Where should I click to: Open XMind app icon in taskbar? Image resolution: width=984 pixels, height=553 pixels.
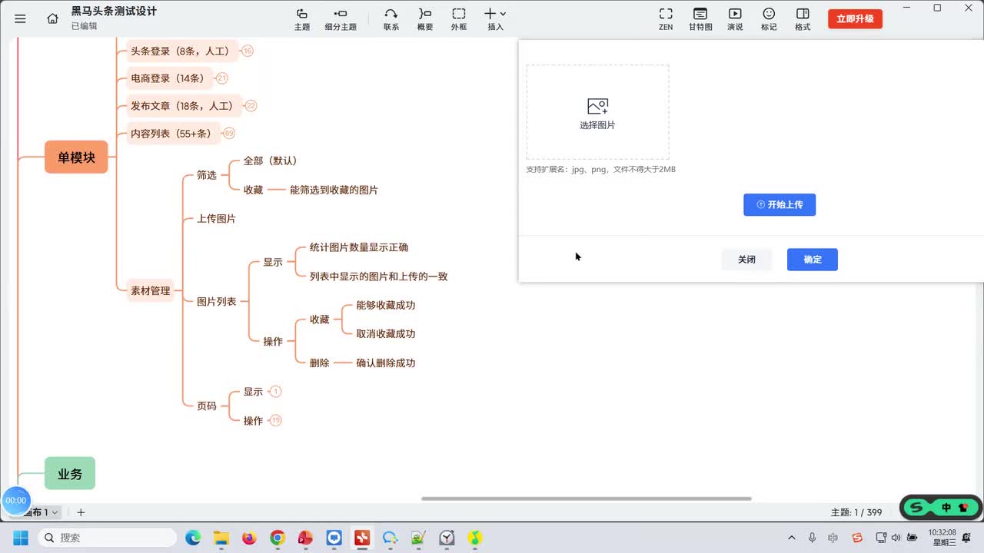(362, 538)
